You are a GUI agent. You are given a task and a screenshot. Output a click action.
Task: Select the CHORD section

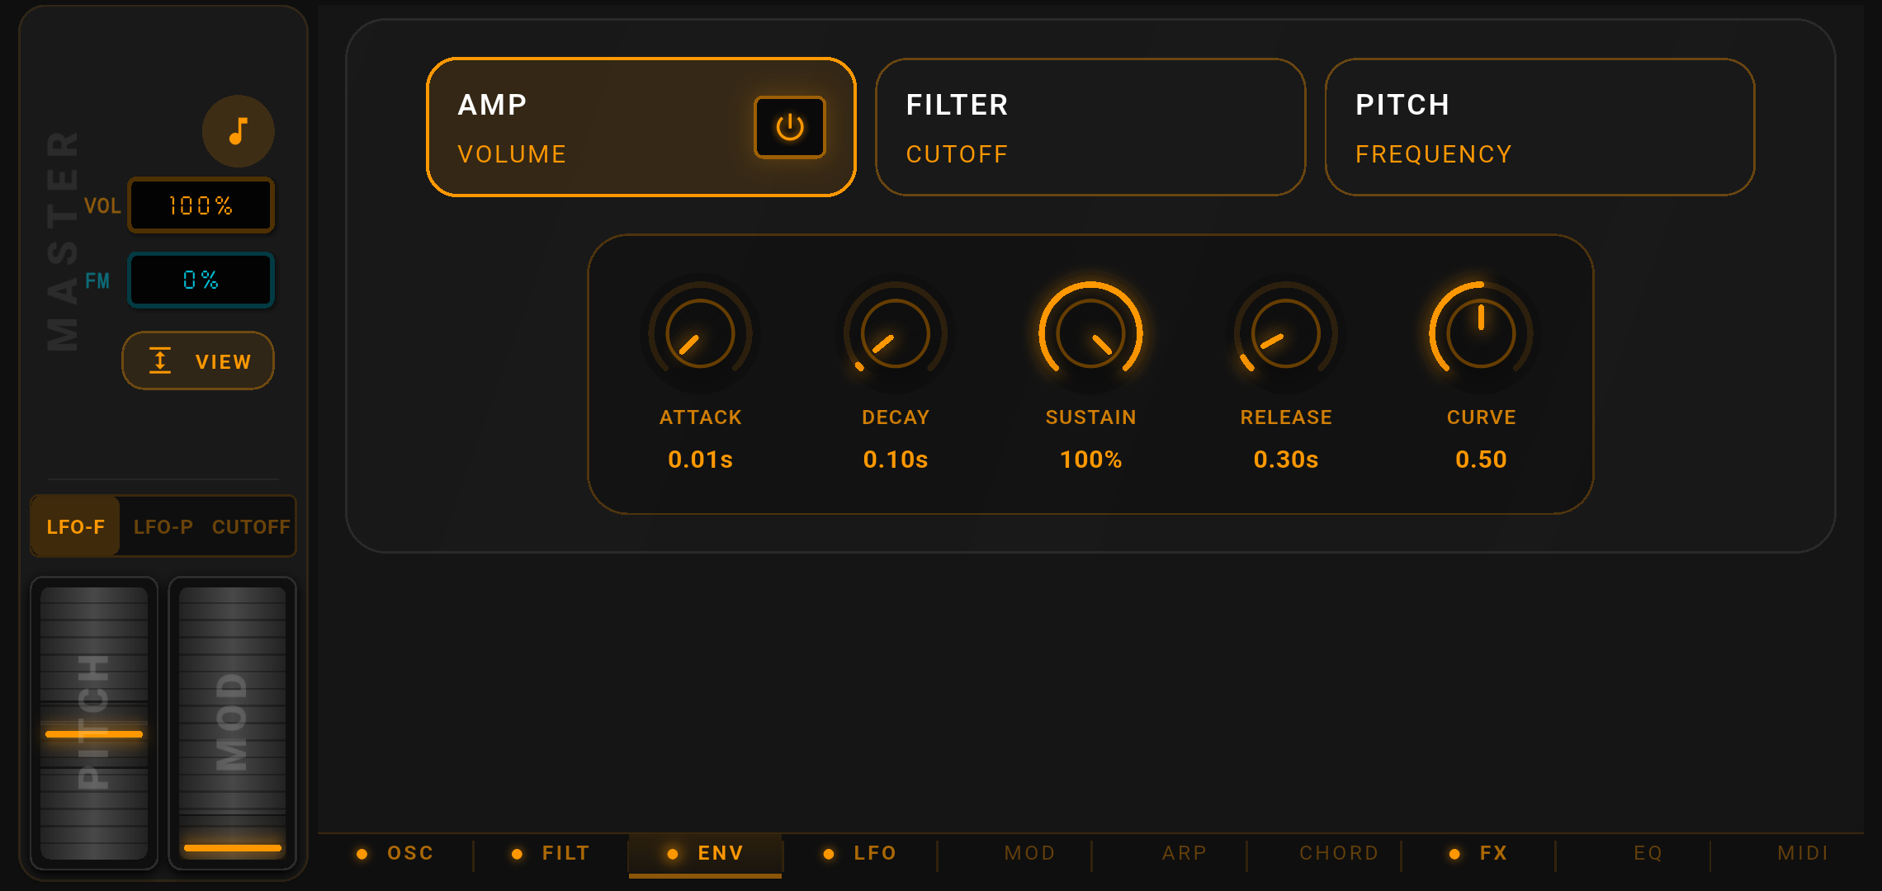tap(1338, 853)
